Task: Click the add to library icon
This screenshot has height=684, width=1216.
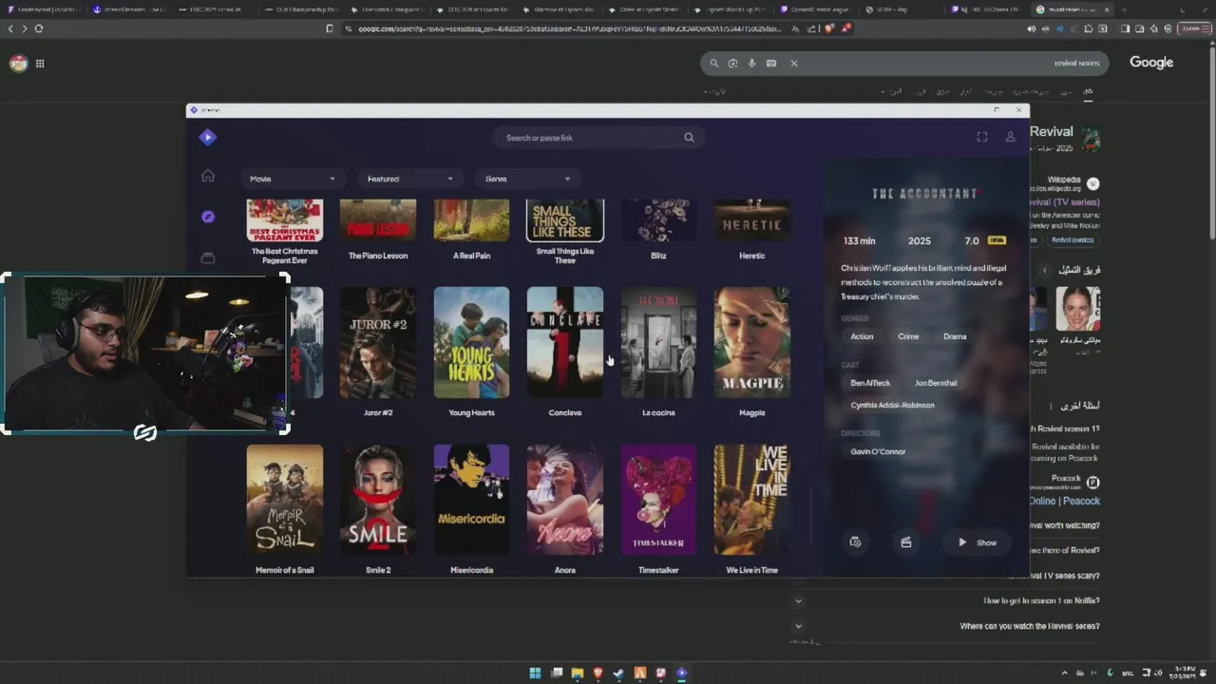Action: (x=855, y=542)
